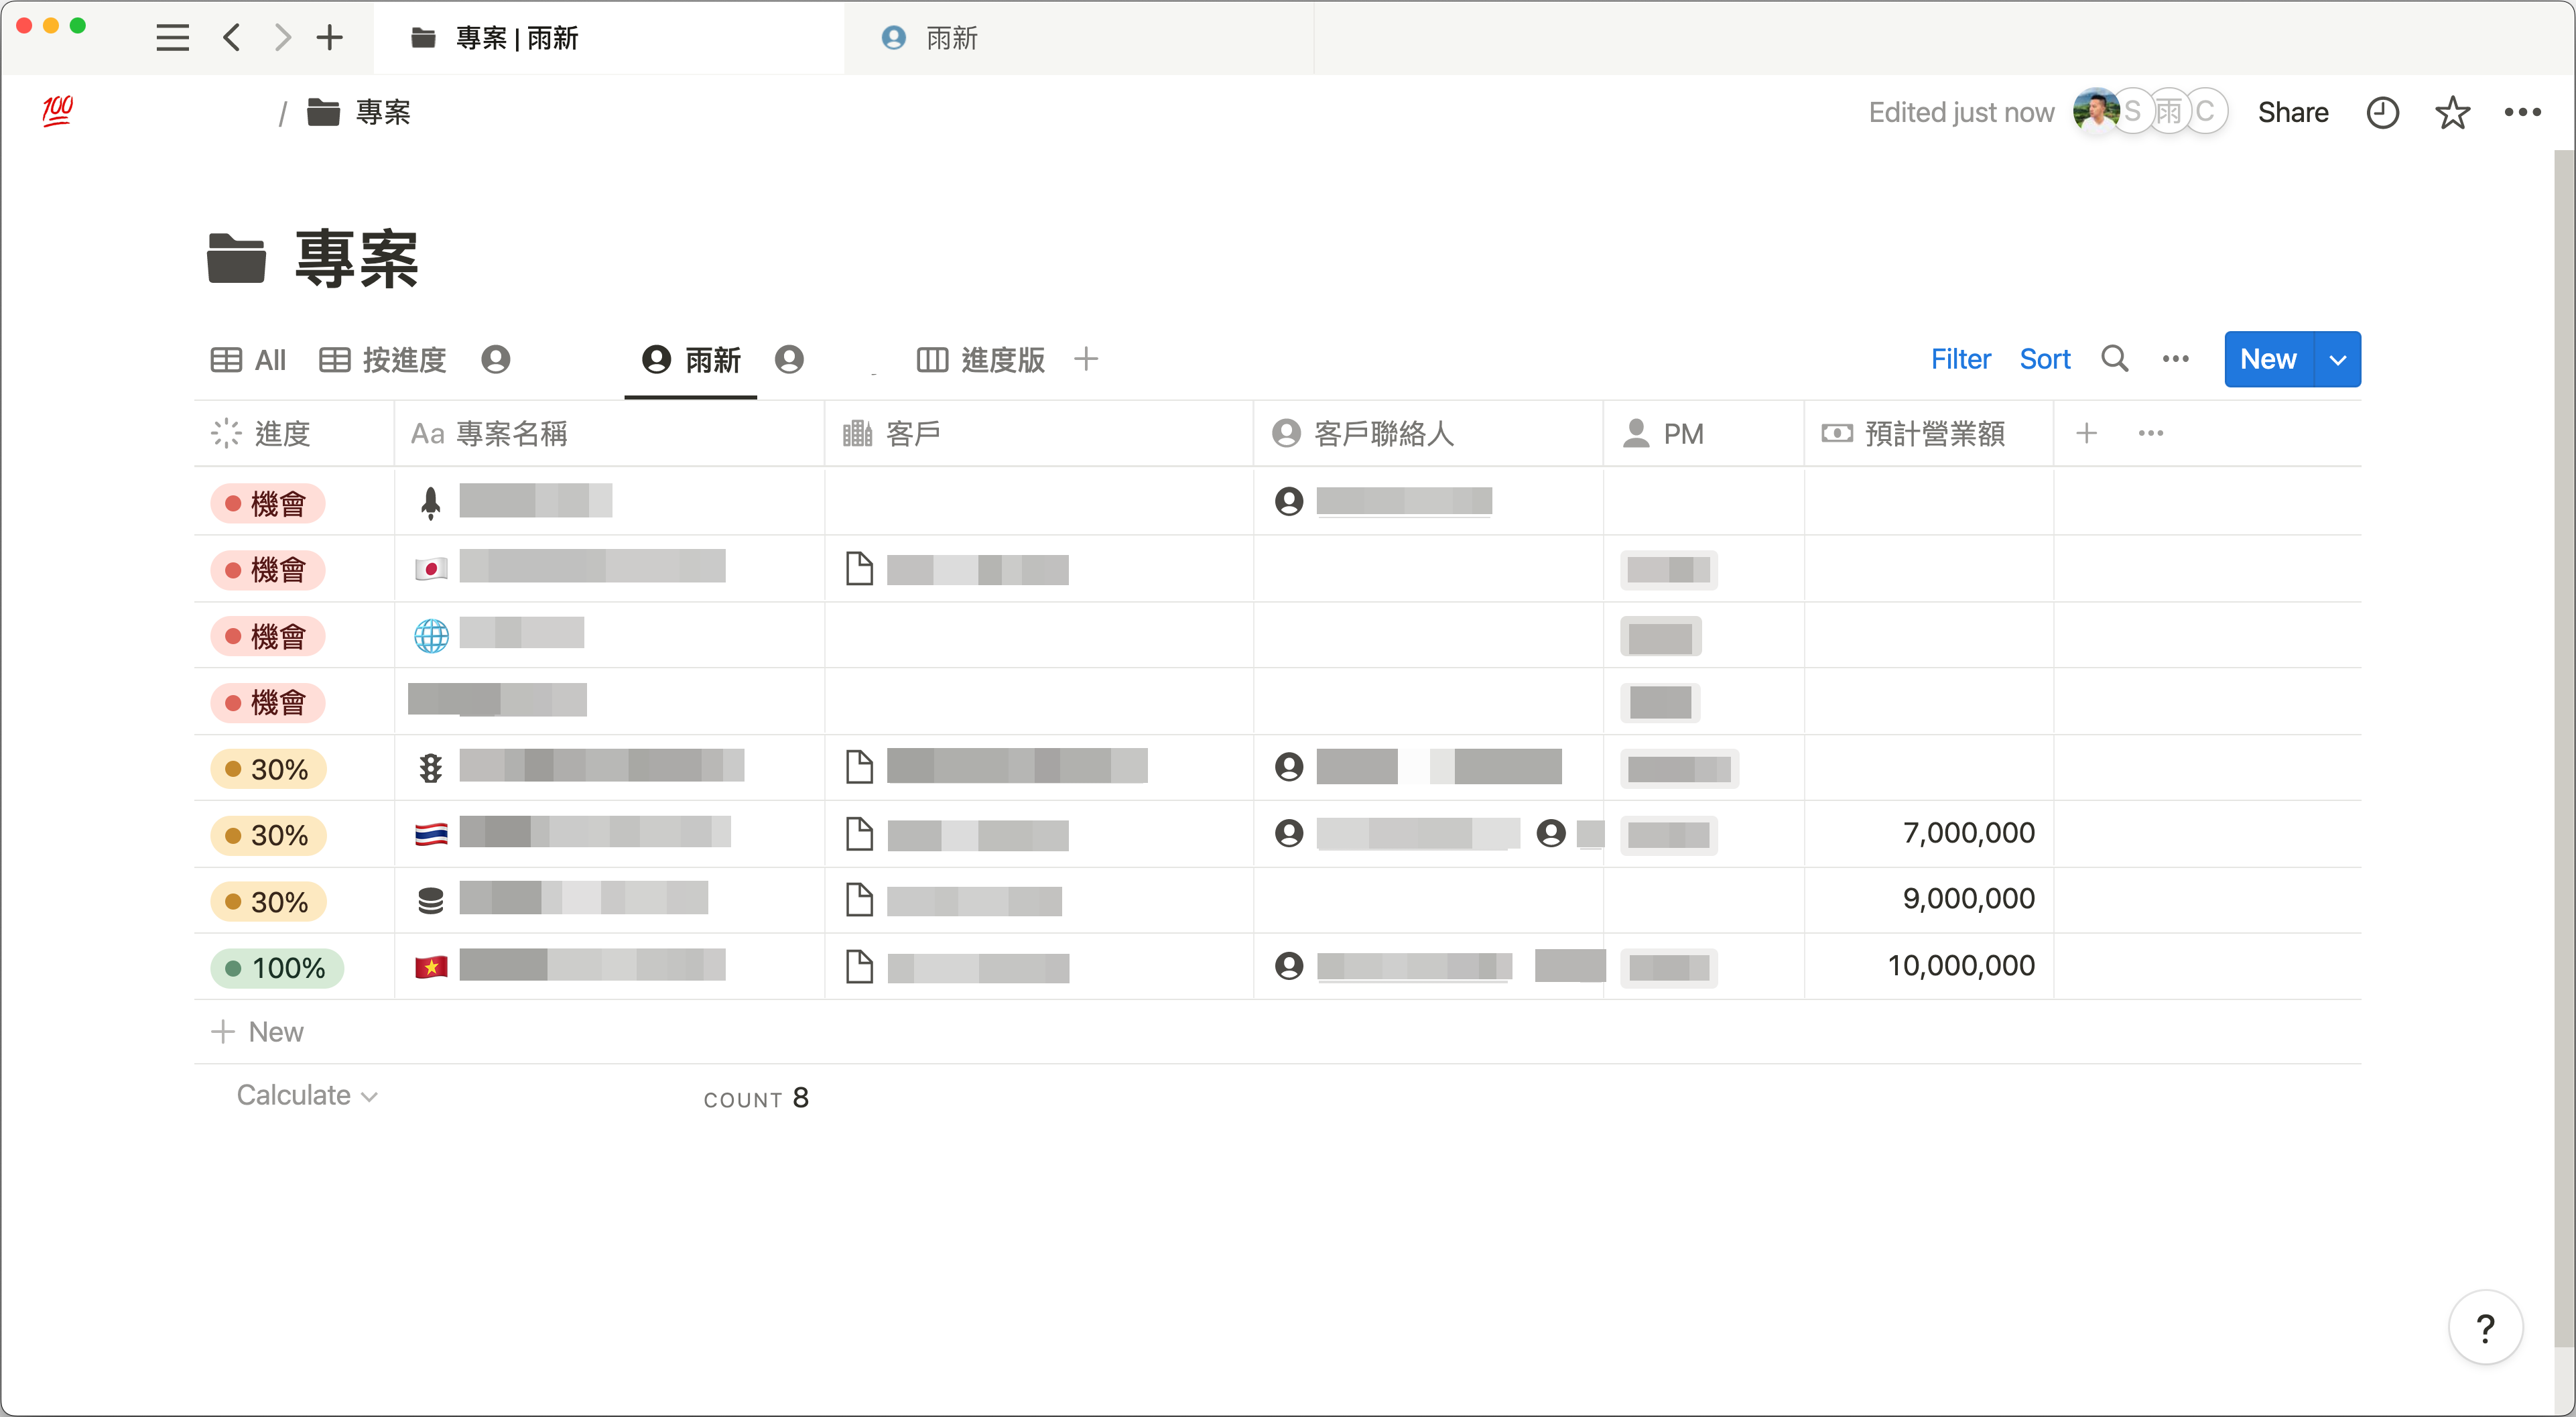Open the 預計營業額 column header menu
The height and width of the screenshot is (1417, 2576).
tap(1929, 433)
